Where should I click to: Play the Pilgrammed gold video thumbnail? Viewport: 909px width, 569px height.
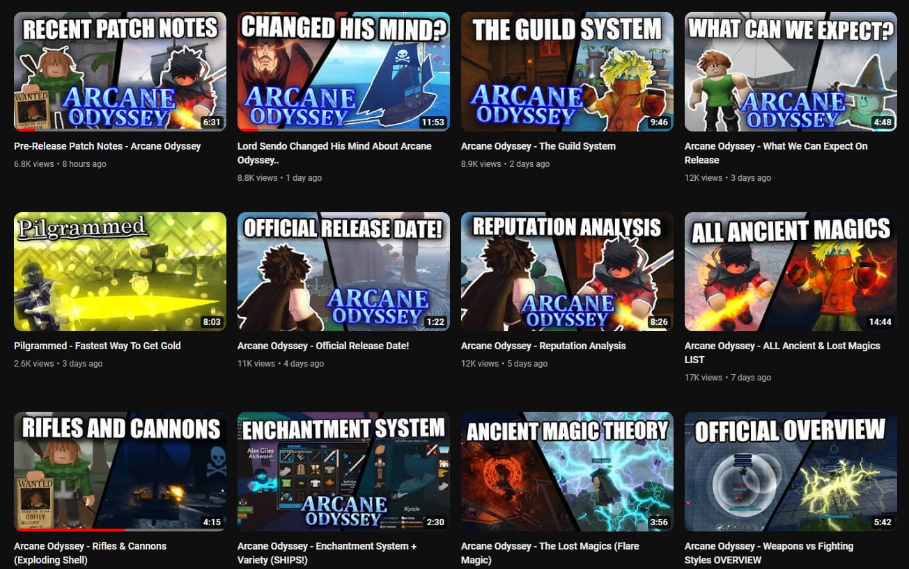pos(120,271)
